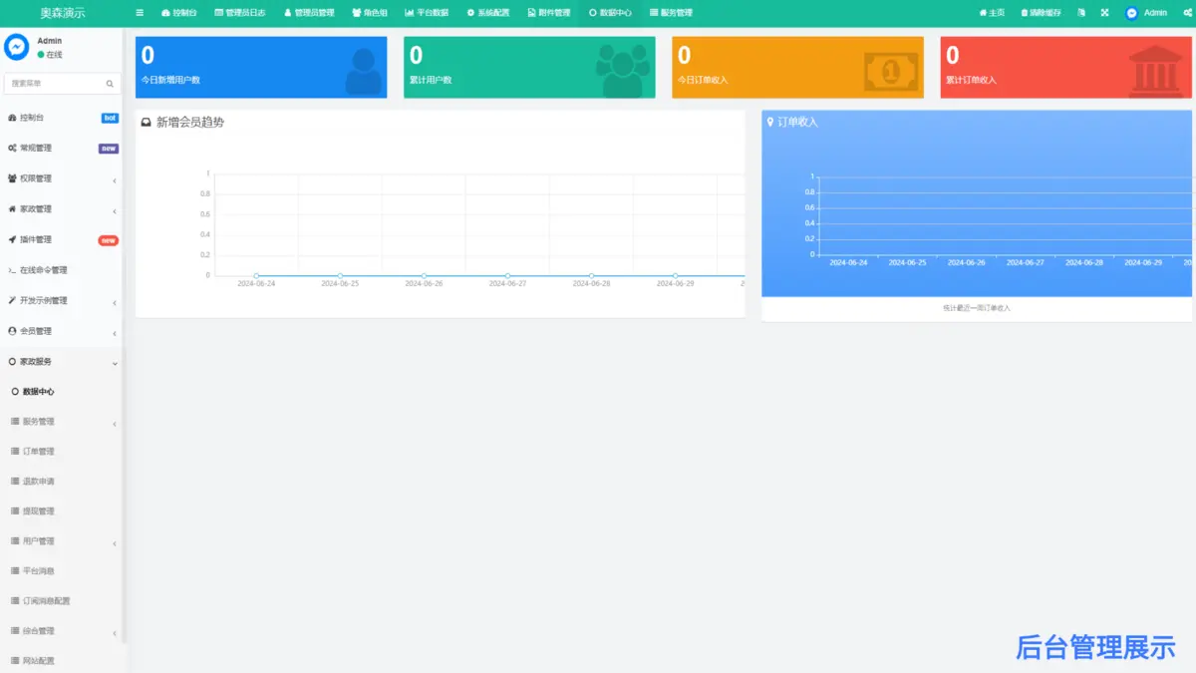
Task: Switch to the 系统配置 top tab
Action: (487, 13)
